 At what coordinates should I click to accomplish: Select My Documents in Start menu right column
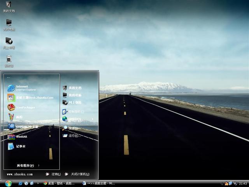click(x=75, y=88)
